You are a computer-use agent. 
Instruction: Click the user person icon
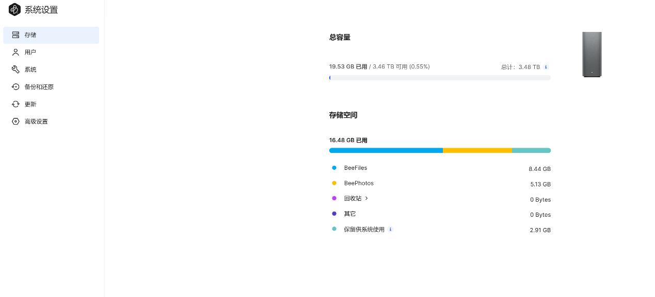pos(15,53)
